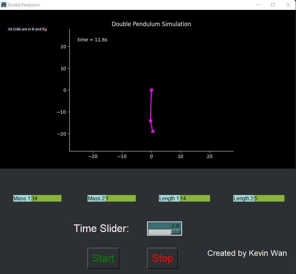Click the time = 11.6s readout
Screen dimensions: 296x274
[92, 39]
